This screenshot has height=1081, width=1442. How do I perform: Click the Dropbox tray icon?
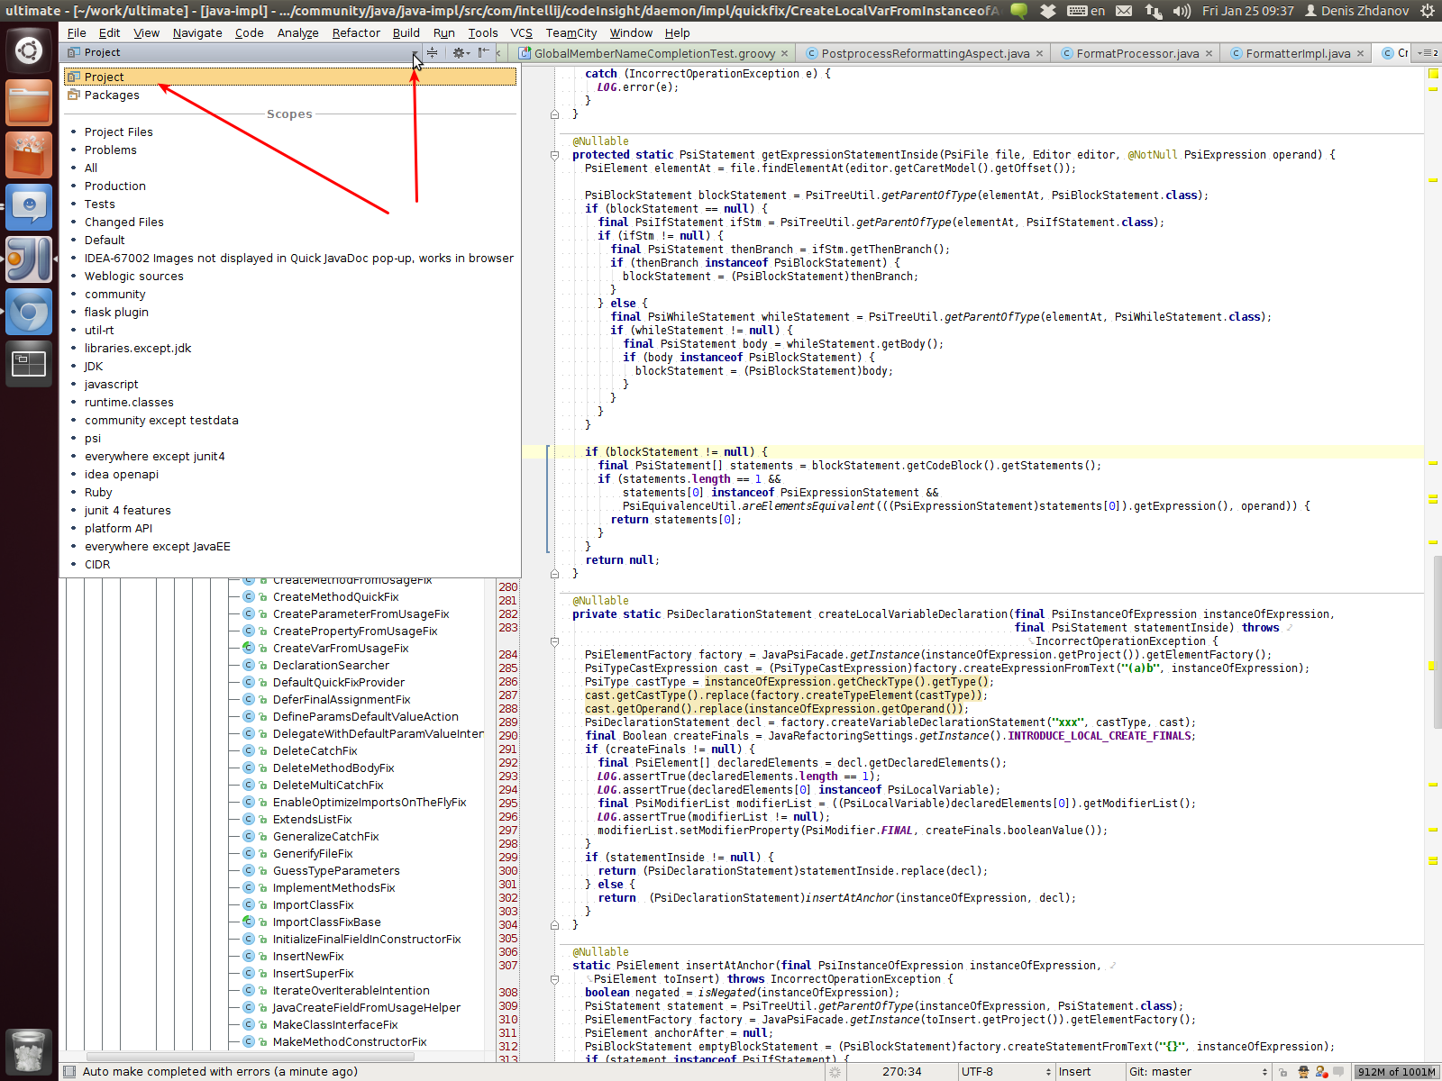1047,11
